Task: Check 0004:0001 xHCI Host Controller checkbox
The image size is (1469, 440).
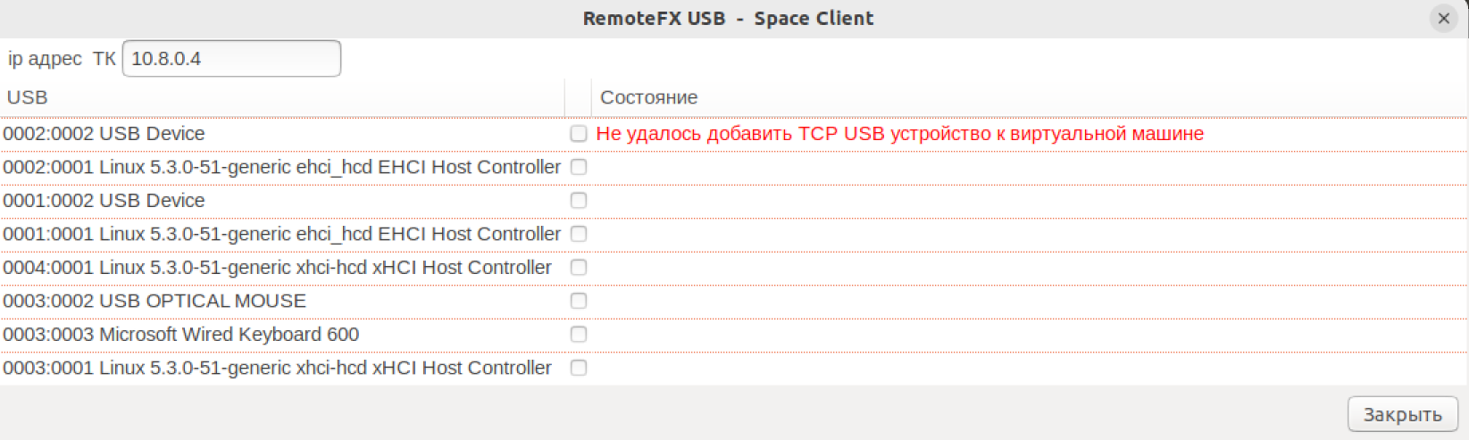Action: point(579,268)
